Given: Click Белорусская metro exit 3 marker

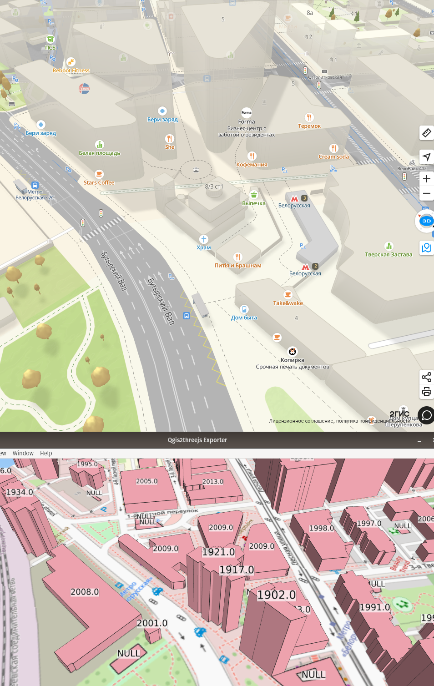Looking at the screenshot, I should tap(294, 199).
